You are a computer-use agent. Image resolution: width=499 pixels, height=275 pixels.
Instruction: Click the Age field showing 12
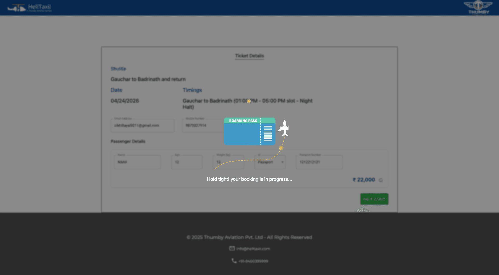(x=187, y=162)
